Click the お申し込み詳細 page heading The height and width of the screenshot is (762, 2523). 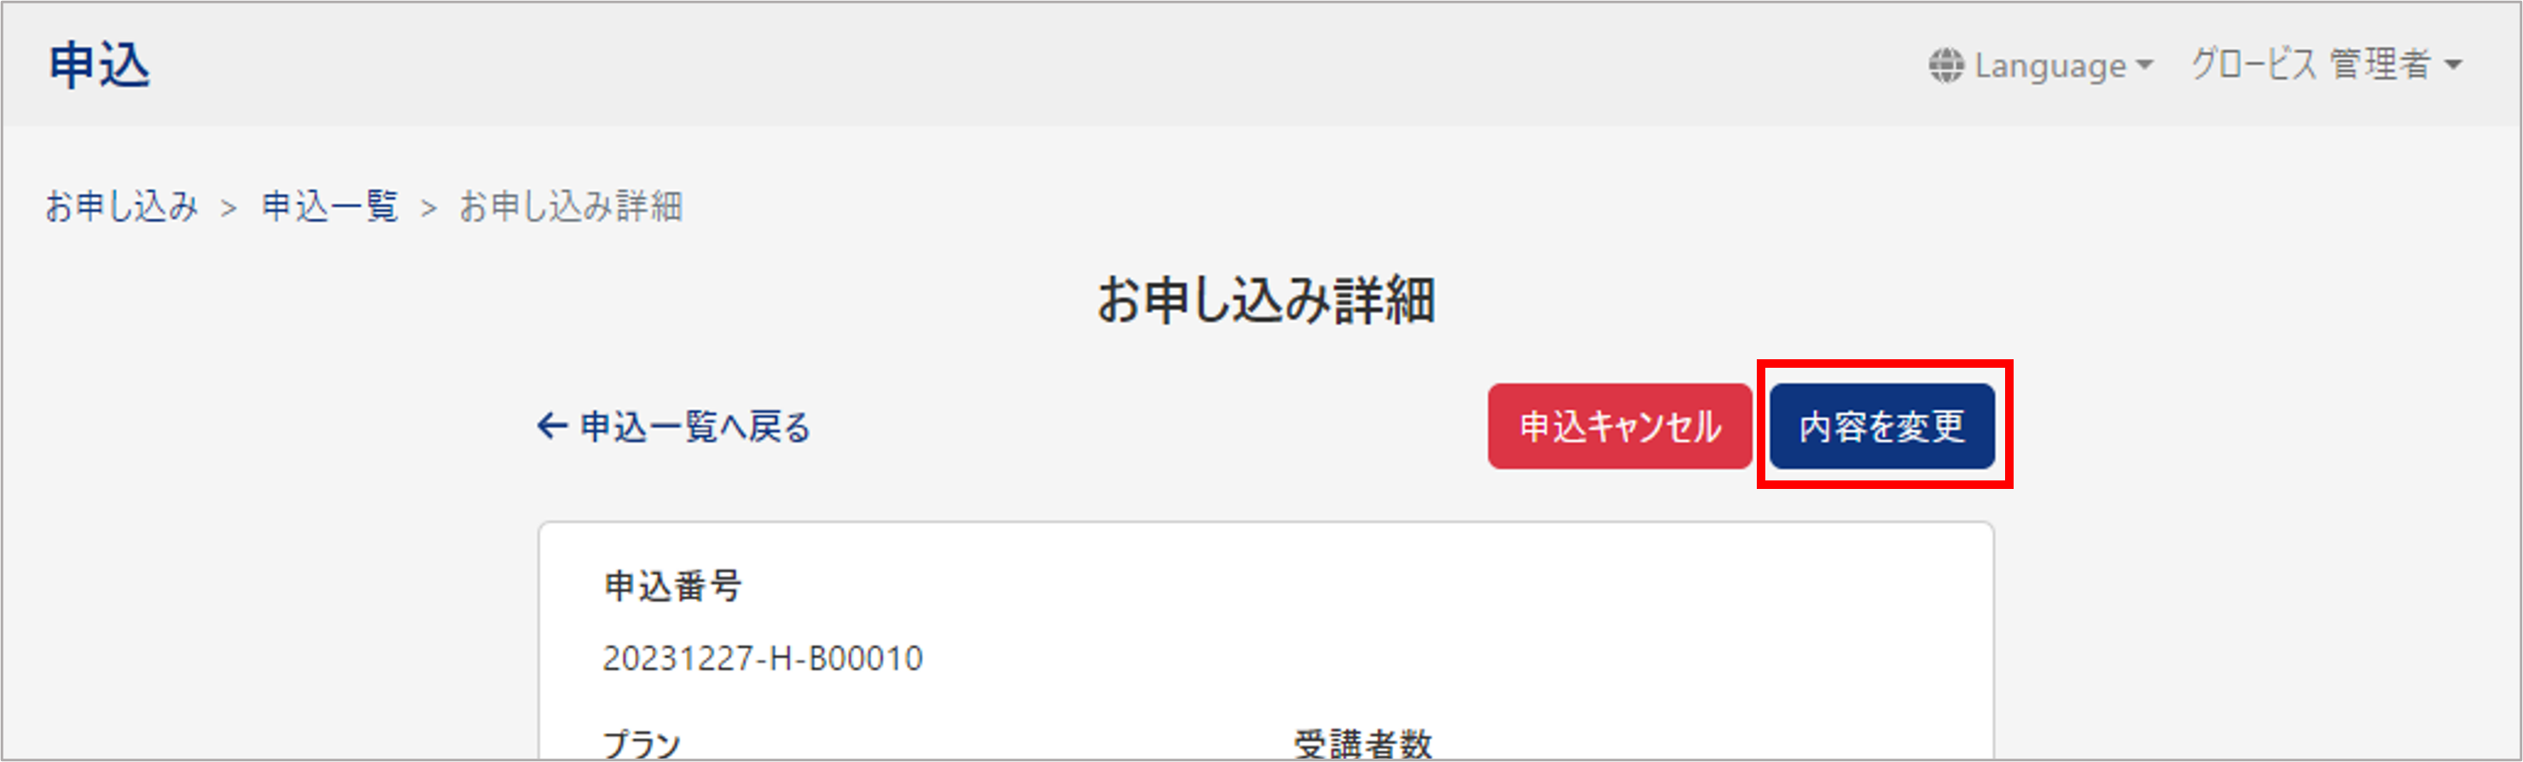click(x=1265, y=300)
